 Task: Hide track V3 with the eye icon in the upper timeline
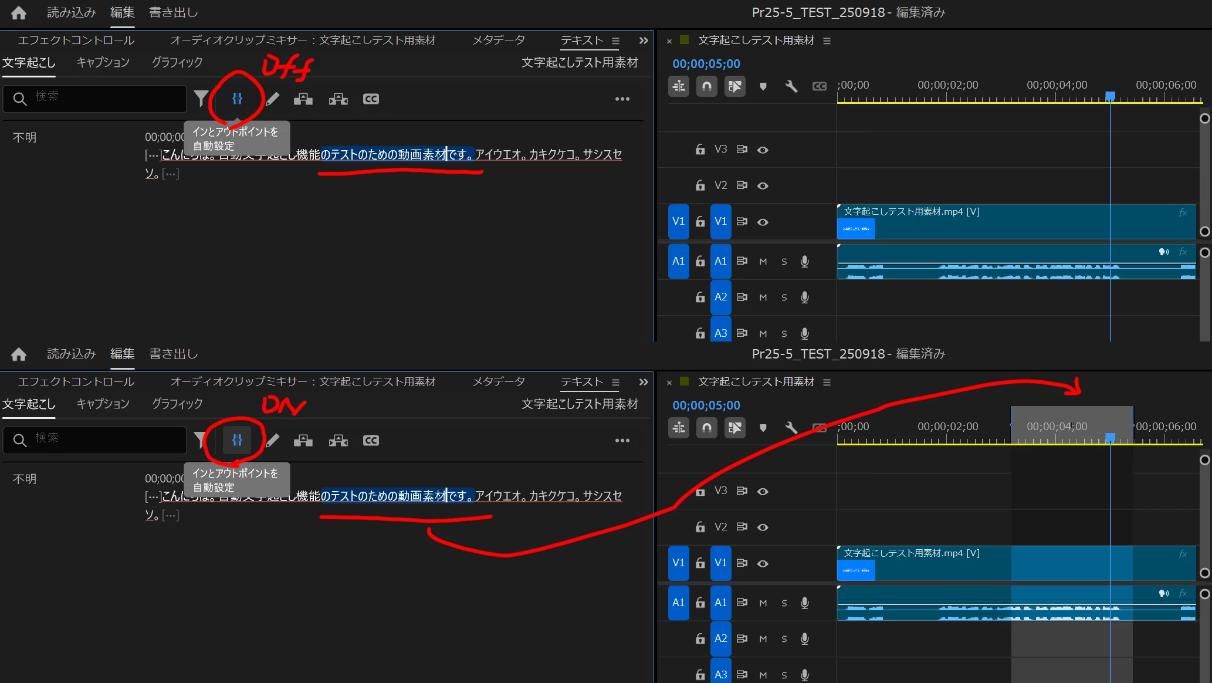763,150
